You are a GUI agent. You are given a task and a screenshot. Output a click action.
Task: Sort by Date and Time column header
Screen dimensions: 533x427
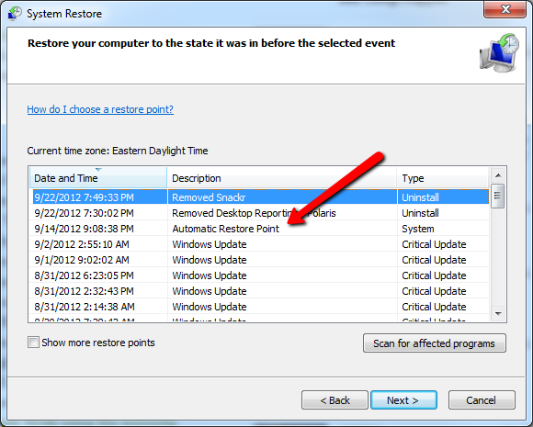point(98,177)
